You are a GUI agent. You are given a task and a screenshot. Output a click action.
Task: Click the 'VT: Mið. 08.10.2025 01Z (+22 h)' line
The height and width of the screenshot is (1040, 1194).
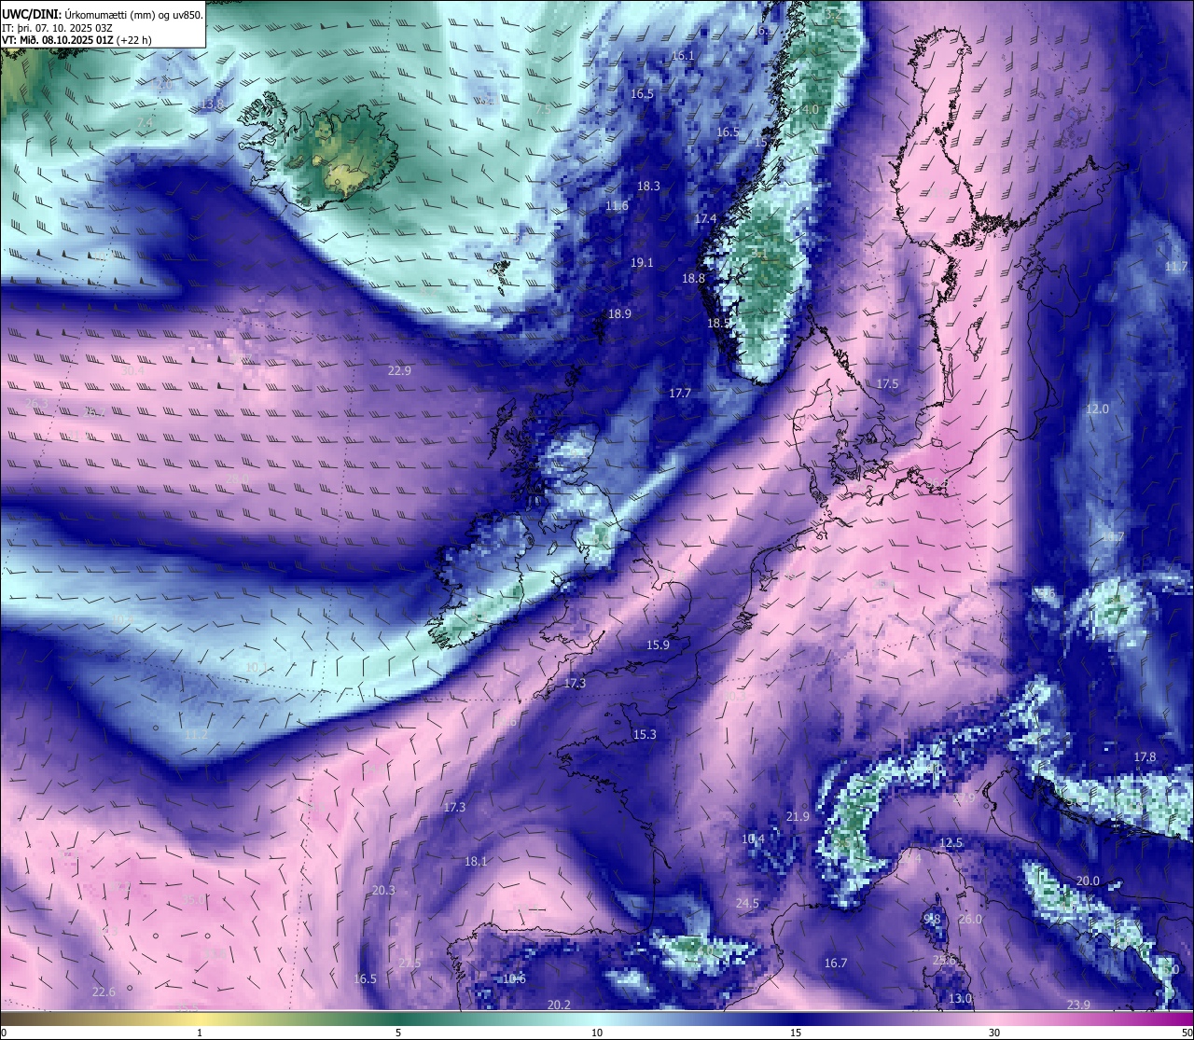point(76,39)
